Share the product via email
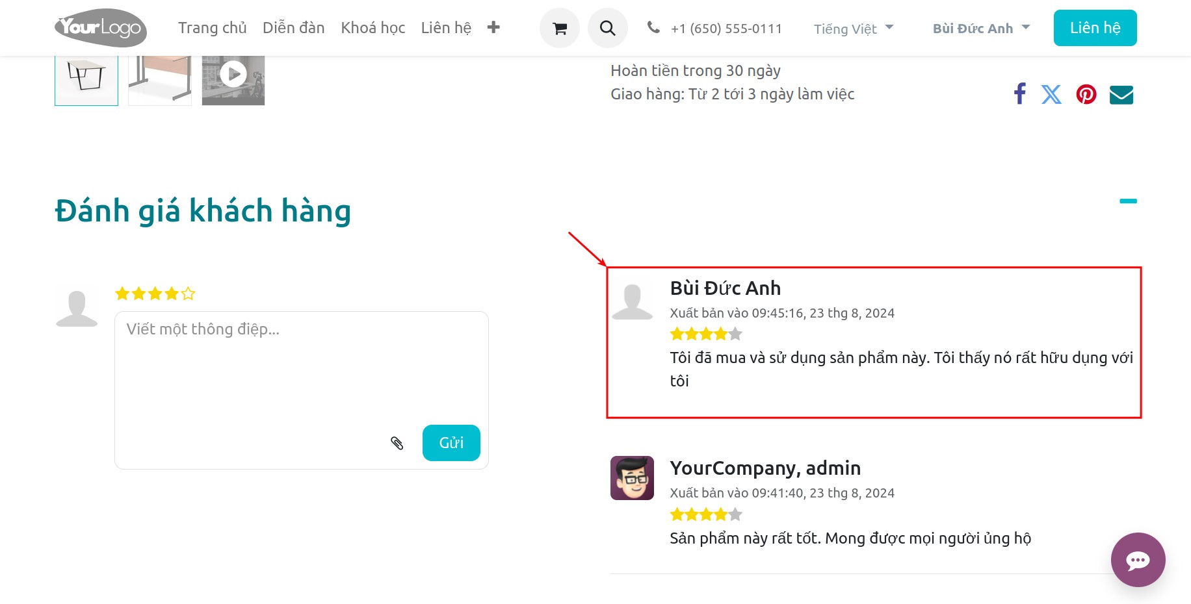 [1121, 94]
